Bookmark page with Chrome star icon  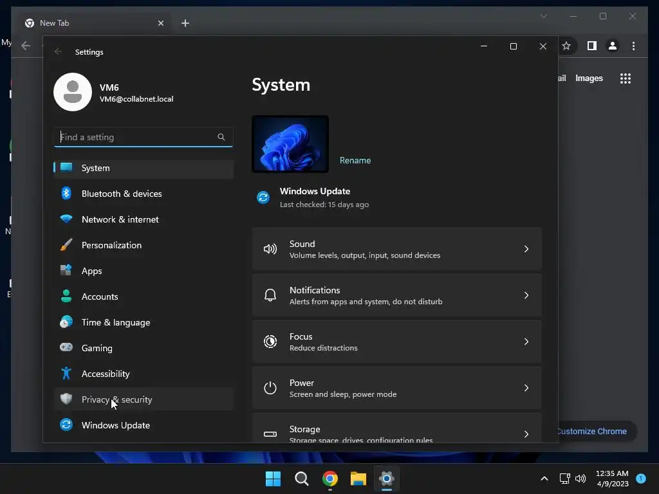point(566,46)
